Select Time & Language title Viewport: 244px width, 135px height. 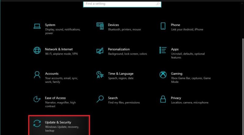[120, 73]
